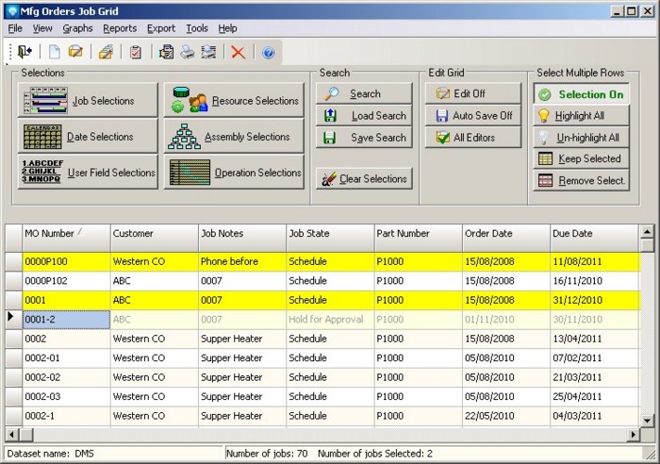
Task: Select the yellow row 0000P100
Action: 65,261
